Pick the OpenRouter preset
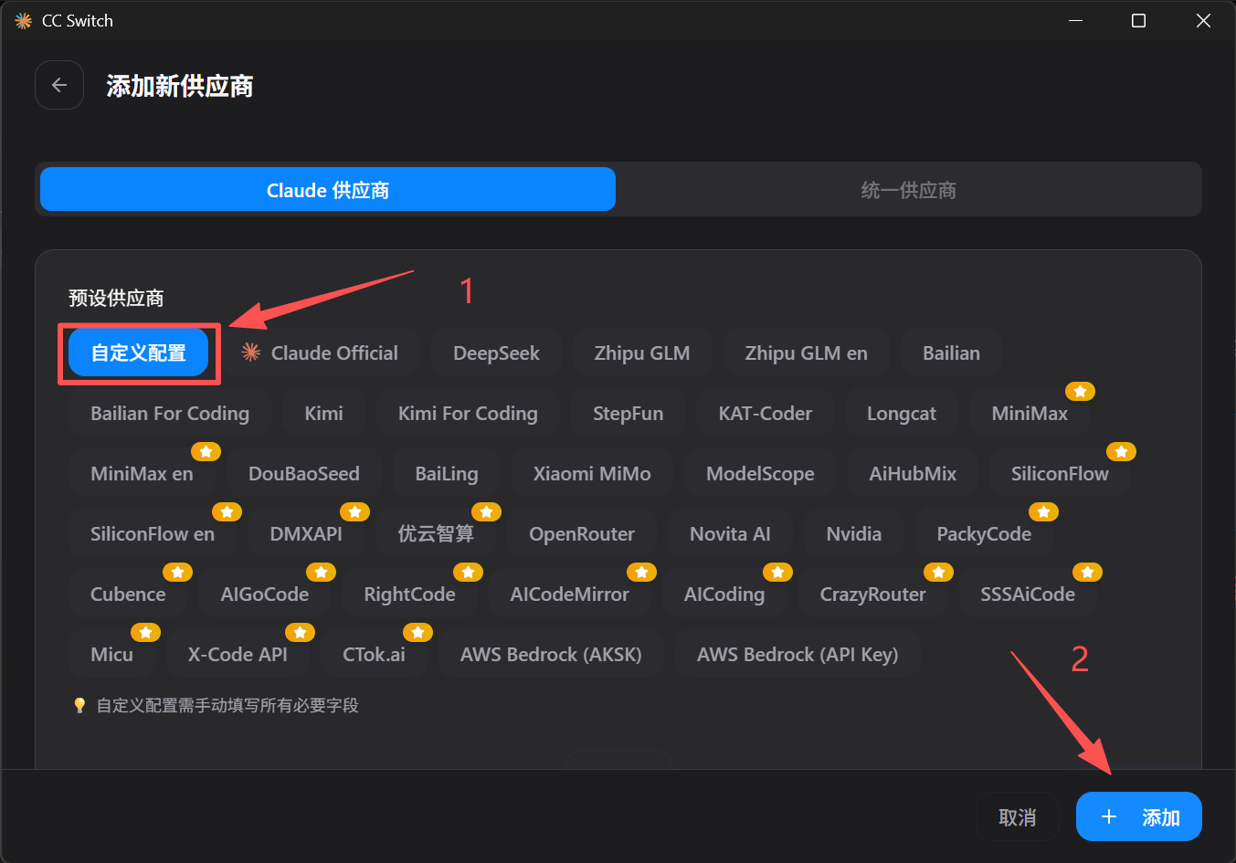The image size is (1236, 863). [x=582, y=533]
